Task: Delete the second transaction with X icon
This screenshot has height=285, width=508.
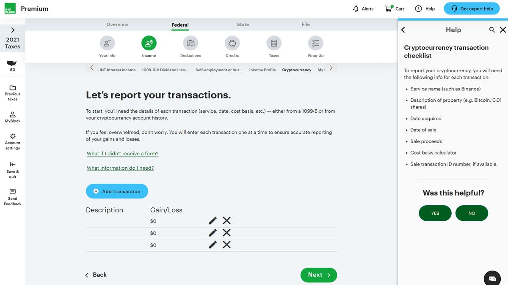Action: (226, 233)
